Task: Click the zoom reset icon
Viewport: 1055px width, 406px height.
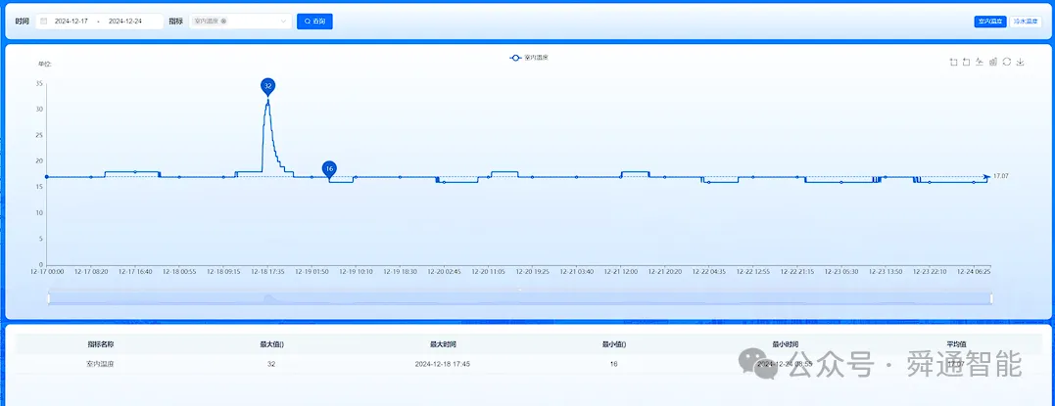Action: point(966,62)
